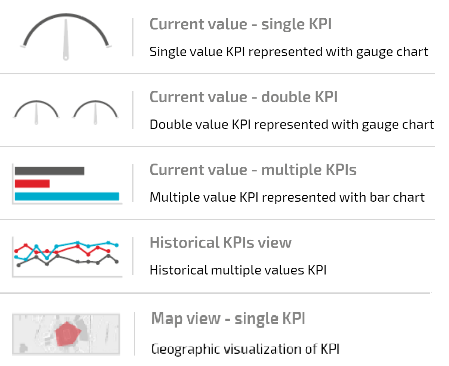Click the right gauge in double KPI icon
Screen dimensions: 449x366
[96, 111]
